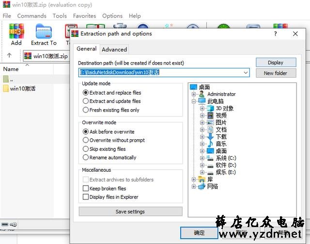Expand the 3D 对象 tree node
310x244 pixels.
click(x=202, y=108)
